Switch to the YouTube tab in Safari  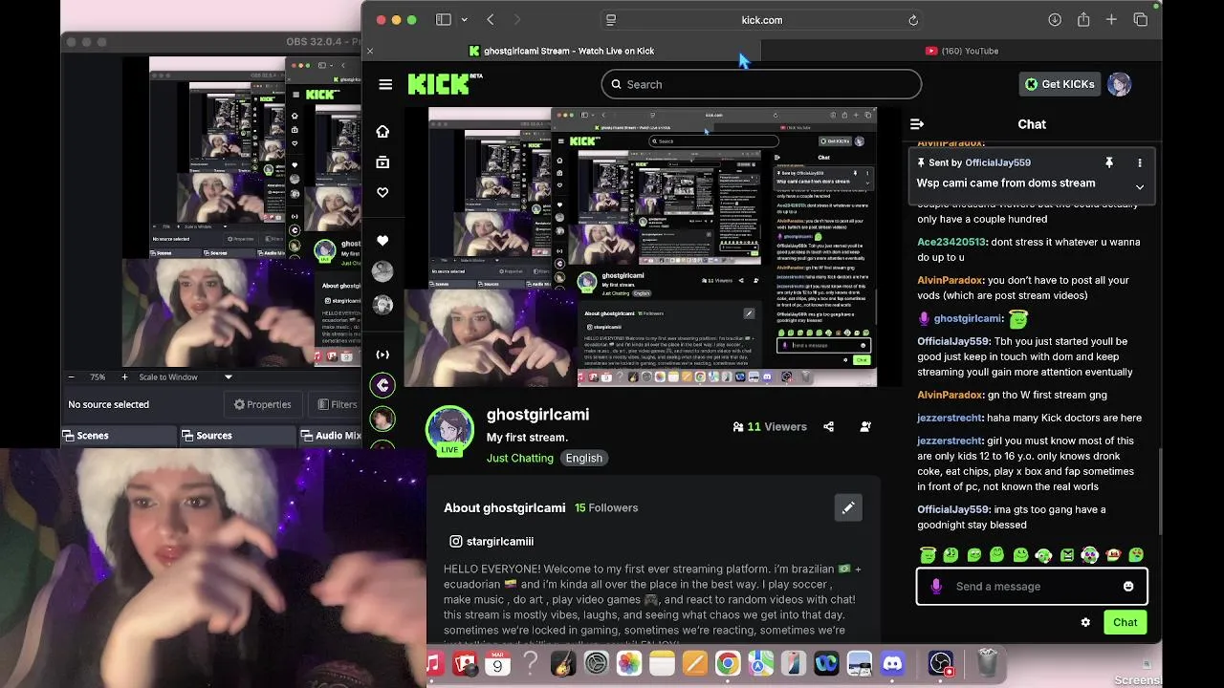962,51
